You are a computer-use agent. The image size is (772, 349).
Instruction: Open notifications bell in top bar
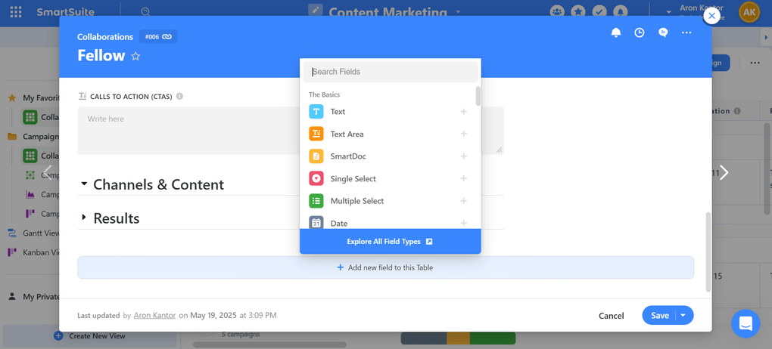[621, 12]
